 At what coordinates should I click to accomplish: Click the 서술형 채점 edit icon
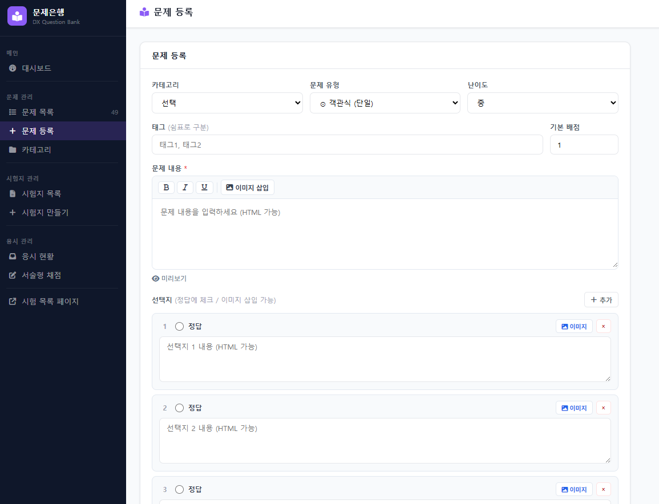coord(13,275)
